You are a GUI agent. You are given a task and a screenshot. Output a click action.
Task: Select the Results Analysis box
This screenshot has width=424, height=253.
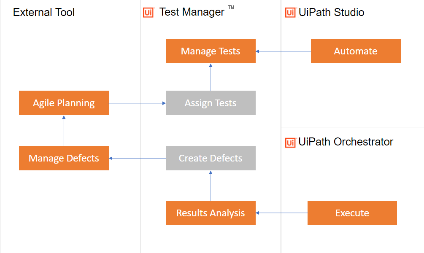(211, 213)
